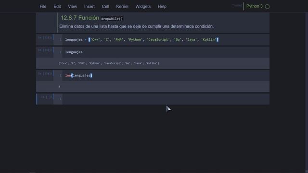The image size is (308, 173).
Task: Open the Cell menu
Action: [x=105, y=6]
